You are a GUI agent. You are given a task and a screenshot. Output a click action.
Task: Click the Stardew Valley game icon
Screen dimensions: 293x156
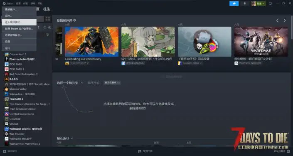pos(7,89)
